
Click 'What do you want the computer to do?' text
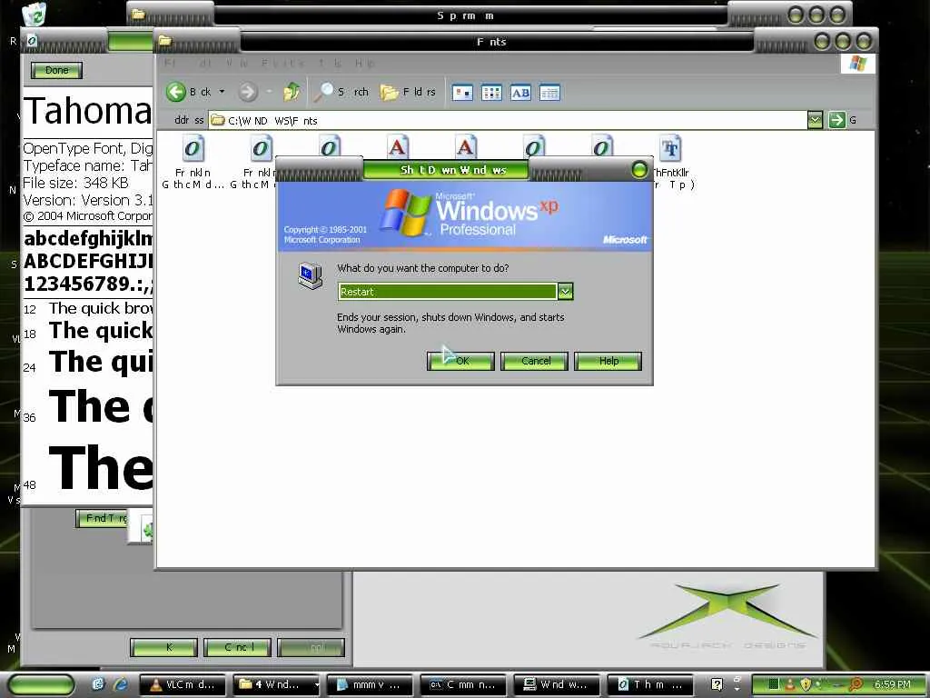[423, 268]
